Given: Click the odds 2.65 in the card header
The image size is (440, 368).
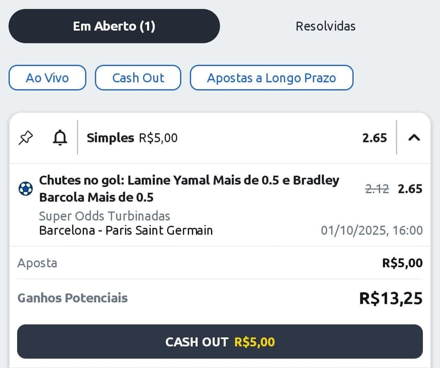Looking at the screenshot, I should point(375,138).
